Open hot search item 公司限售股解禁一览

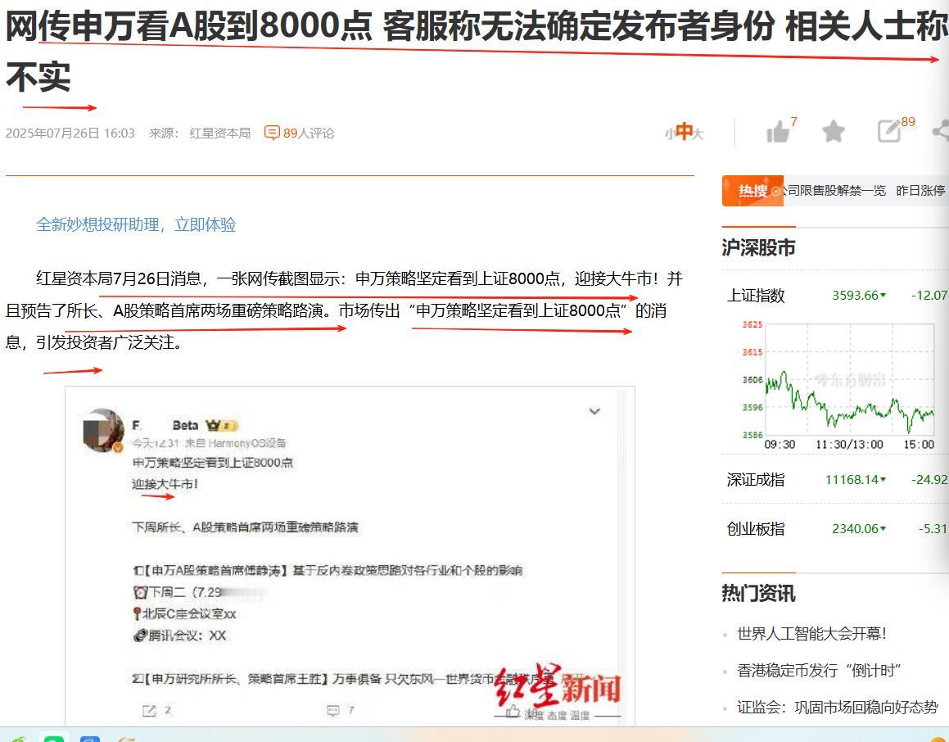tap(835, 191)
